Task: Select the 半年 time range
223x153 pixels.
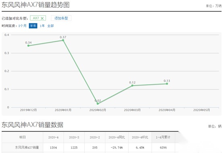Action: point(33,26)
